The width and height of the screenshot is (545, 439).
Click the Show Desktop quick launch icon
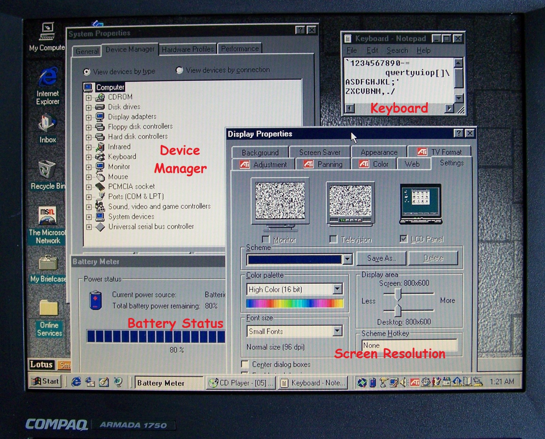tap(104, 382)
